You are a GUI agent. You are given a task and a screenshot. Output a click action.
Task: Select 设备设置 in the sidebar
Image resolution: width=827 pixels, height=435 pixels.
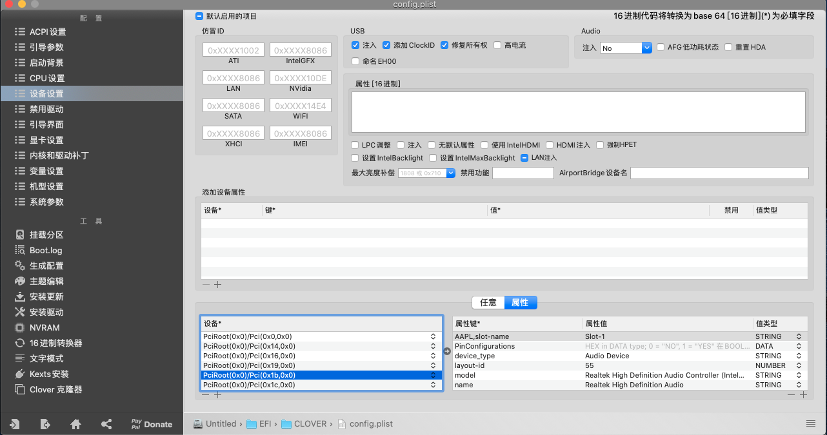(x=92, y=93)
